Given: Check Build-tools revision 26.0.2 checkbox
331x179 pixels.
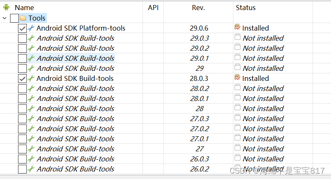Looking at the screenshot, I should (x=22, y=169).
